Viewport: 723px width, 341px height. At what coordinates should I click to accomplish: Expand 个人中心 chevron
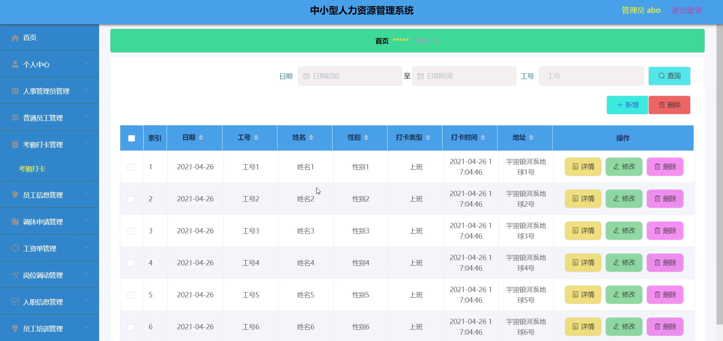coord(87,63)
